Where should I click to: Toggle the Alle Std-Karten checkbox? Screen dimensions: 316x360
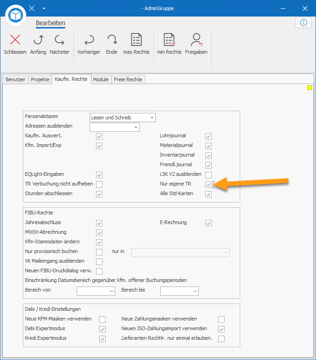pos(209,194)
